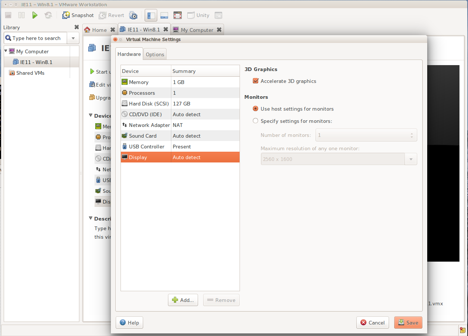Click the background CD/DVD disc icon
The height and width of the screenshot is (336, 468).
click(98, 159)
